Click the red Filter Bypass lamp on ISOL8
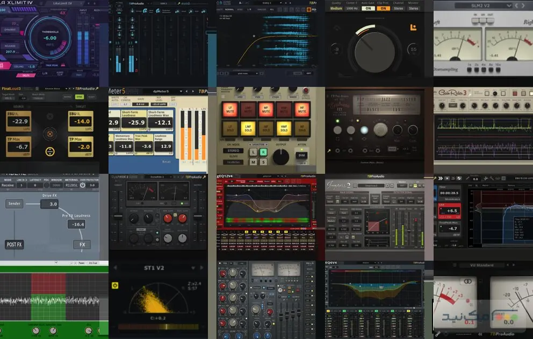This screenshot has width=533, height=339. (305, 90)
